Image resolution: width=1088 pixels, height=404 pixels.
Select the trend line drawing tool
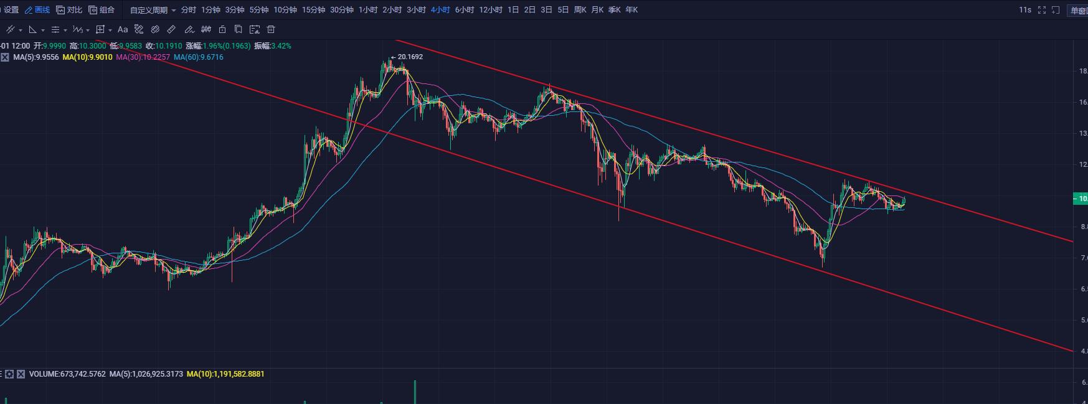click(x=11, y=29)
